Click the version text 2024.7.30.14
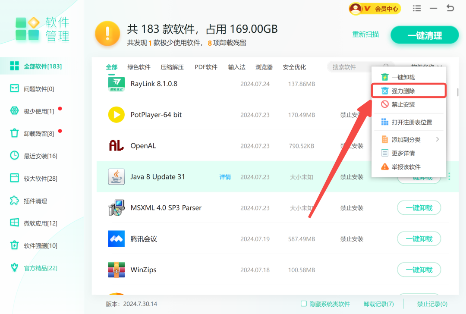This screenshot has width=466, height=314. (140, 304)
